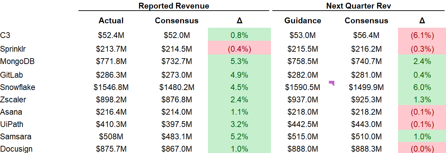The width and height of the screenshot is (446, 153).
Task: Click MongoDB next quarter consensus $740.7M
Action: coord(366,61)
